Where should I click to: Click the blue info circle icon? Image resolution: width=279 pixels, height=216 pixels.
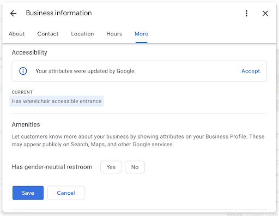coord(23,71)
